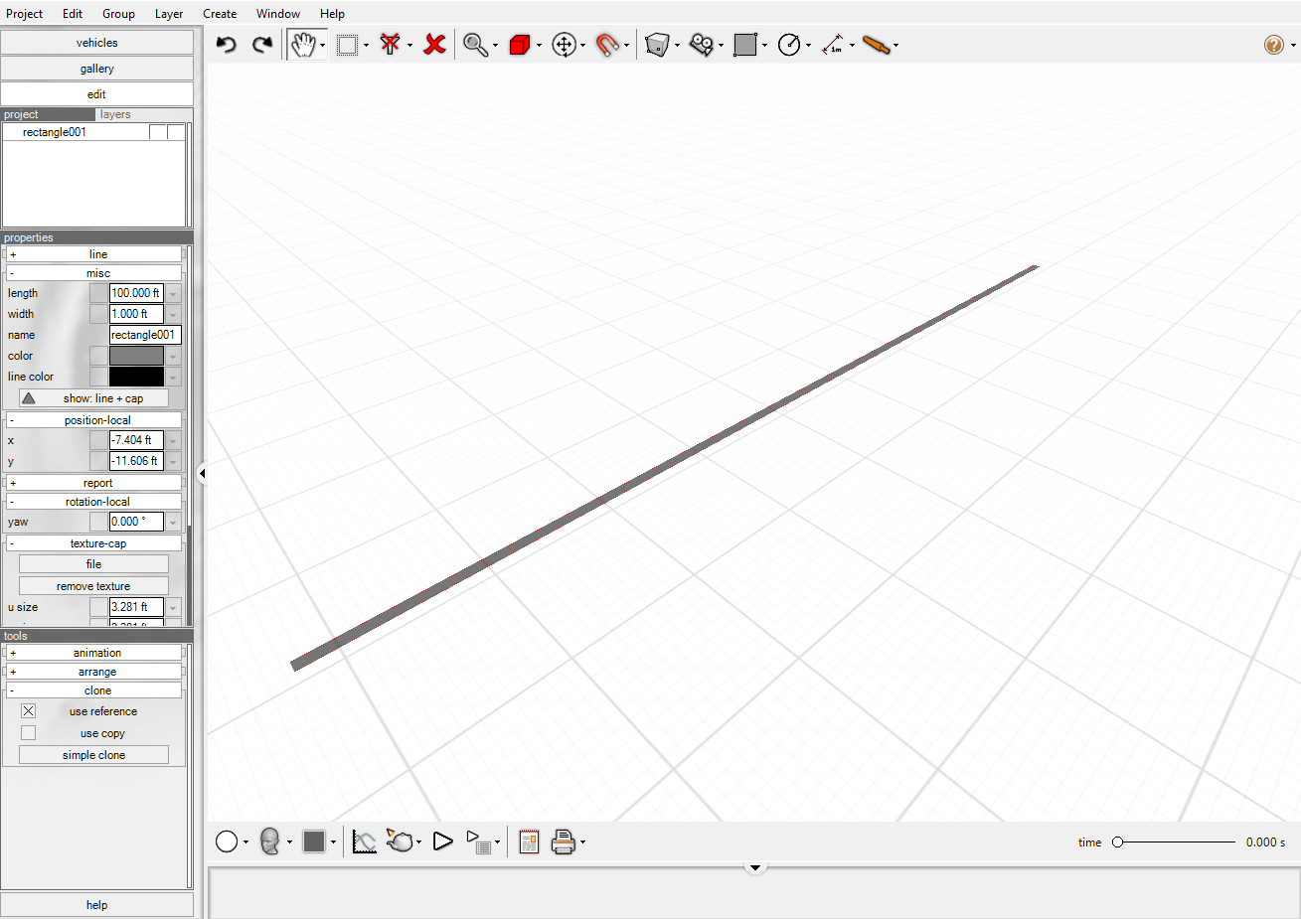Viewport: 1301px width, 919px height.
Task: Click the small square beside y position field
Action: (97, 461)
